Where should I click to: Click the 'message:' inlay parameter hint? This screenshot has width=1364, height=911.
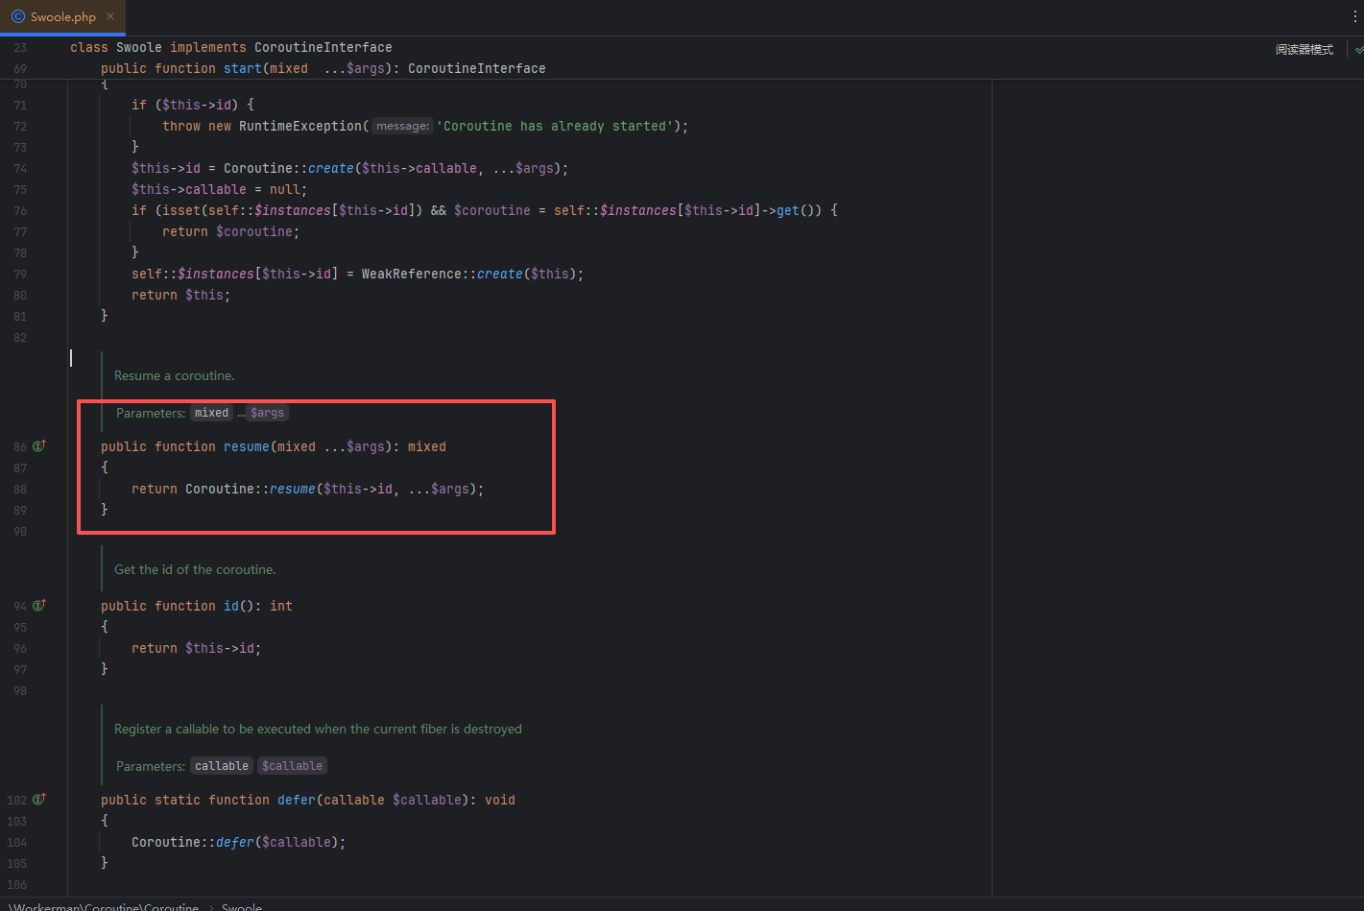[x=402, y=126]
